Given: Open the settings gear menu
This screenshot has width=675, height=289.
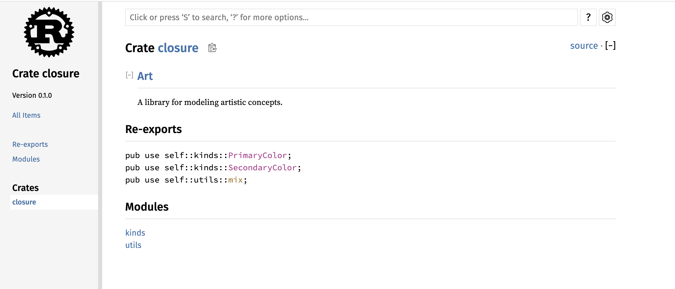Looking at the screenshot, I should coord(607,18).
